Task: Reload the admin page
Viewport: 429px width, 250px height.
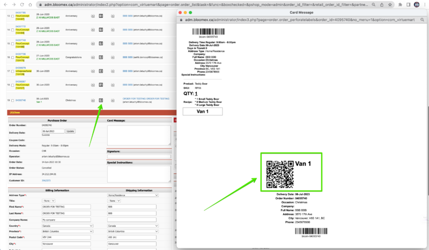Action: [22, 5]
